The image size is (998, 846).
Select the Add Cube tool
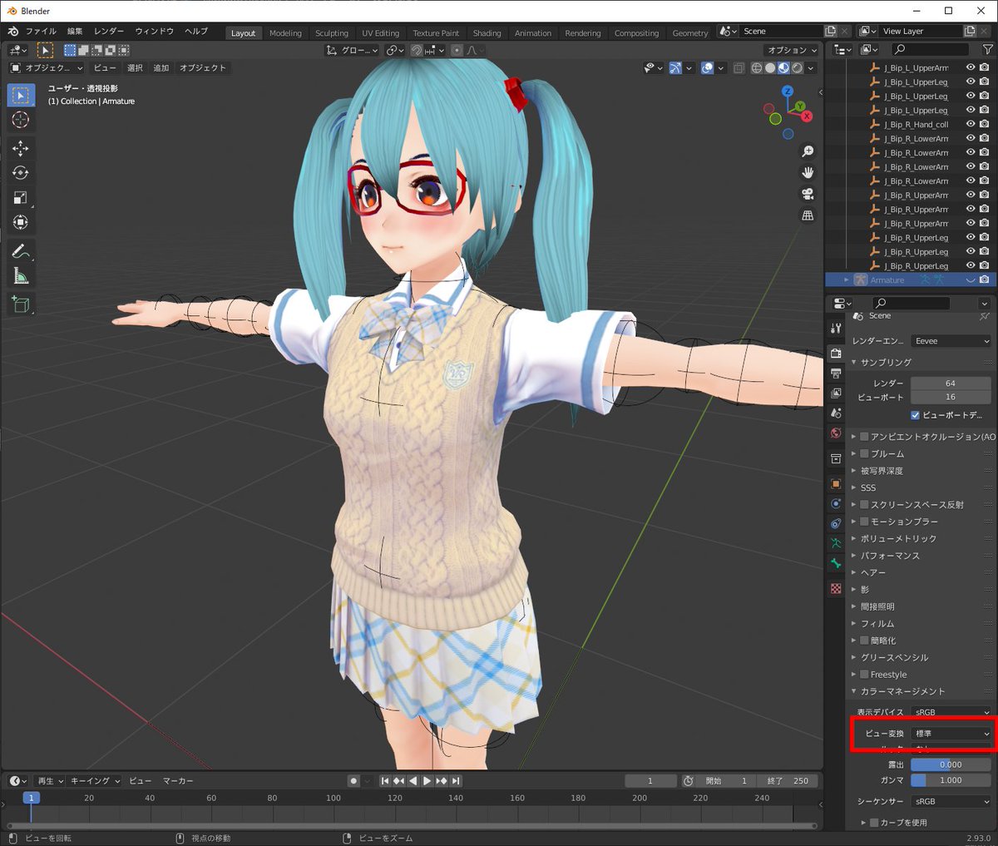(x=21, y=304)
